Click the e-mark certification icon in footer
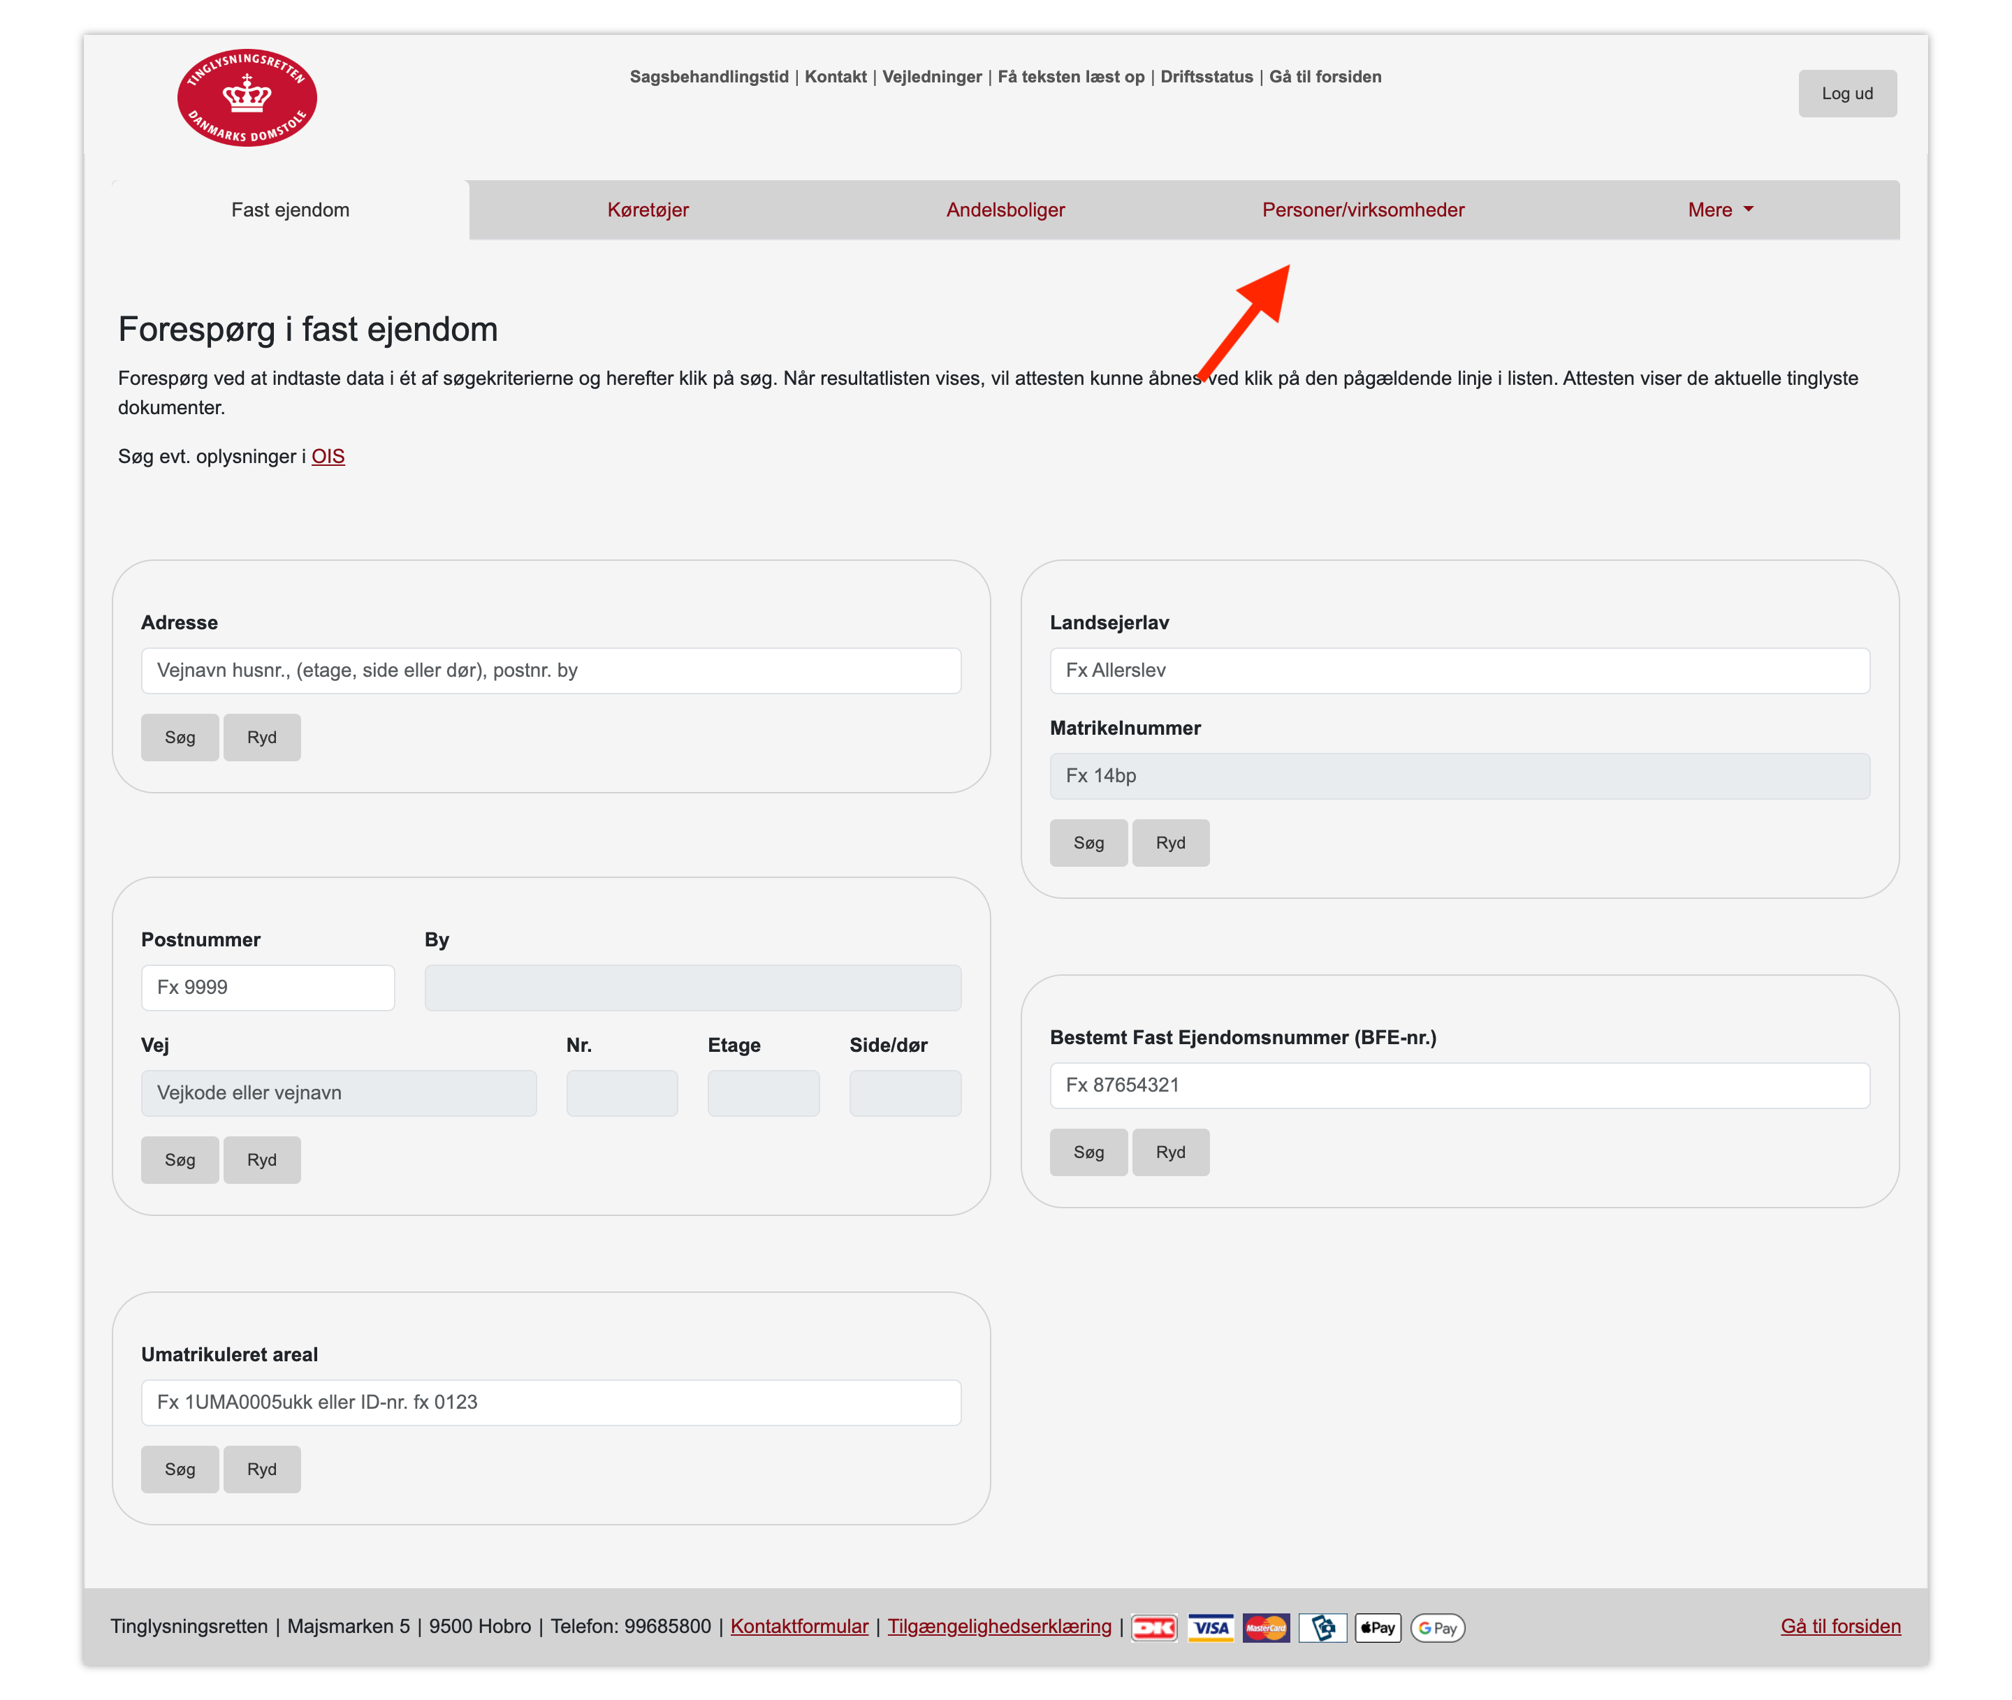Viewport: 2012px width, 1700px height. point(1322,1628)
